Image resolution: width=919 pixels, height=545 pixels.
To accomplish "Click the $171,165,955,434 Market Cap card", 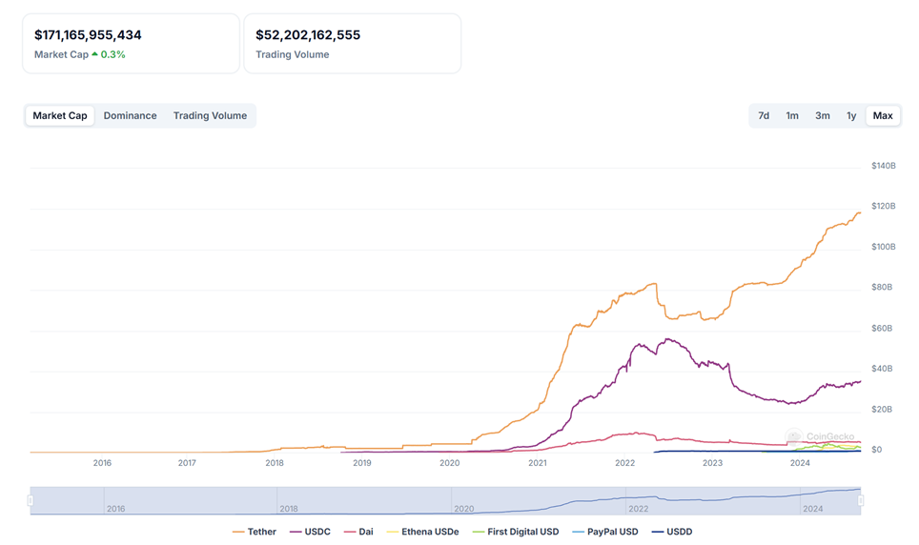I will point(131,44).
